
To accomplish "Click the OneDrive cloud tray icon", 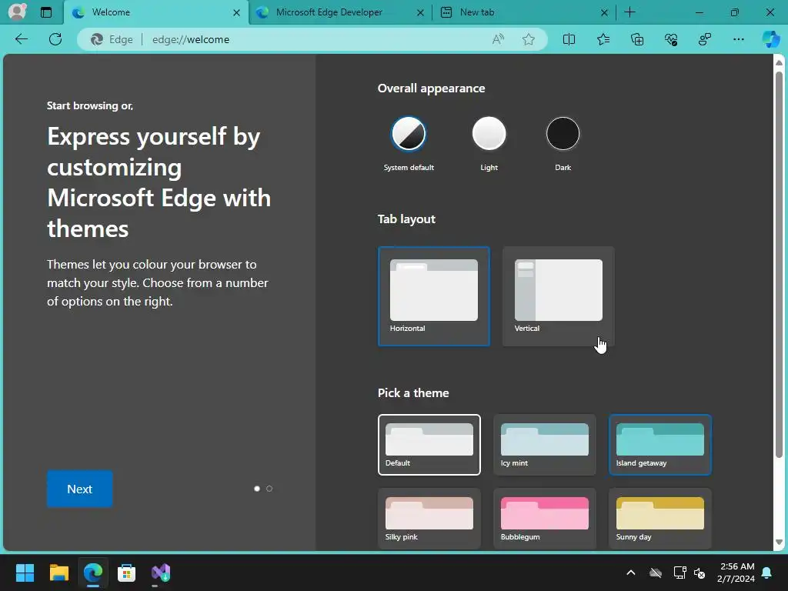I will tap(656, 573).
